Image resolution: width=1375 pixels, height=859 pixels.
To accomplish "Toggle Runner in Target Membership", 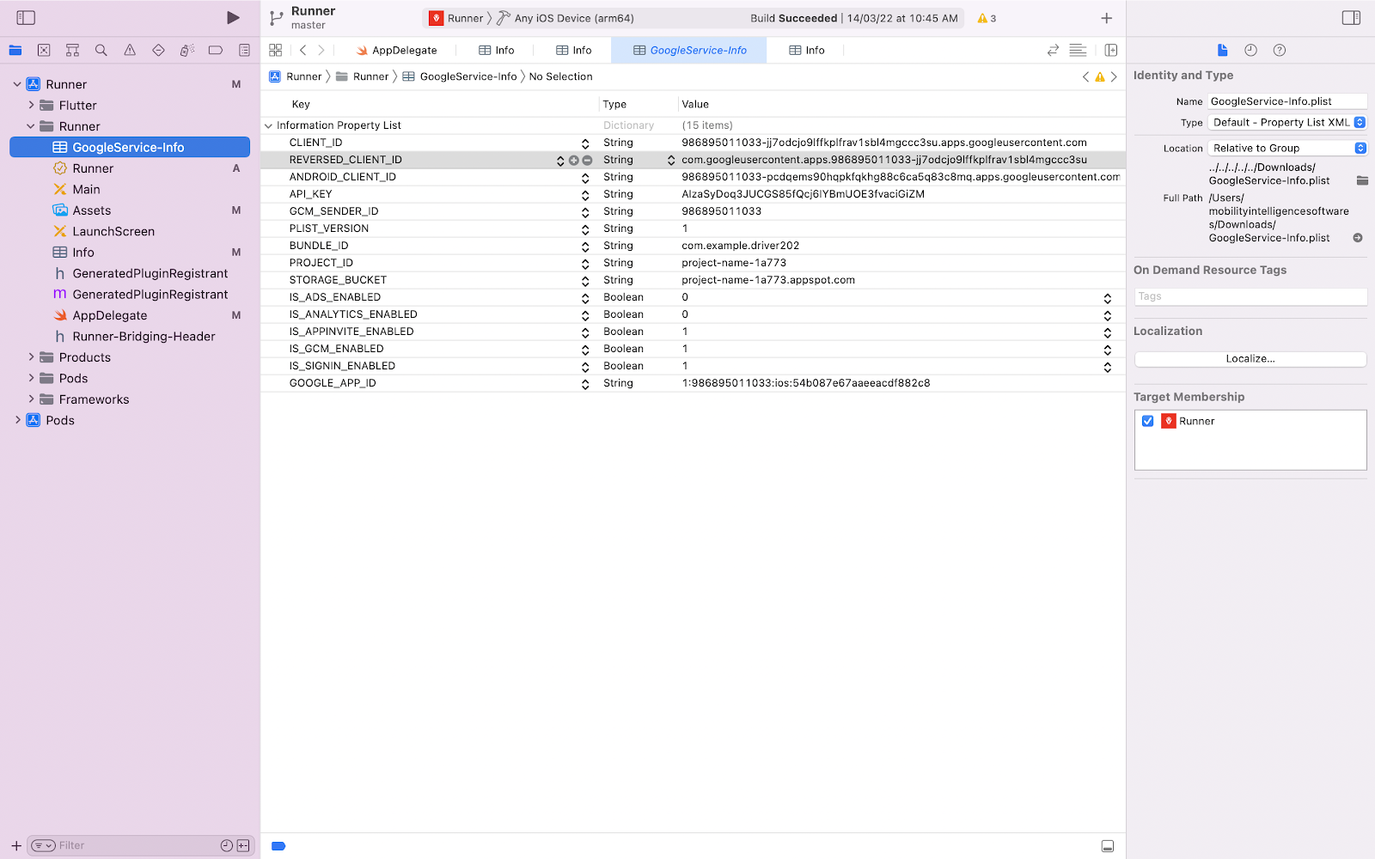I will (1148, 421).
